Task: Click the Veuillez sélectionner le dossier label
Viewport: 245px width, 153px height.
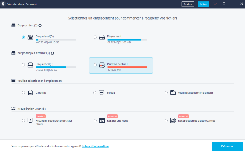Action: pyautogui.click(x=196, y=93)
